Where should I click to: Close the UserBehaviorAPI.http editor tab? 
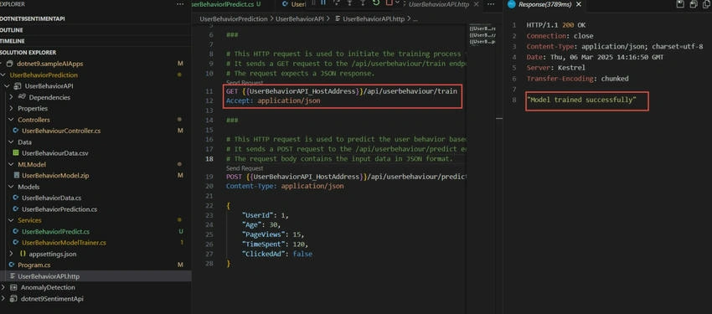click(477, 4)
